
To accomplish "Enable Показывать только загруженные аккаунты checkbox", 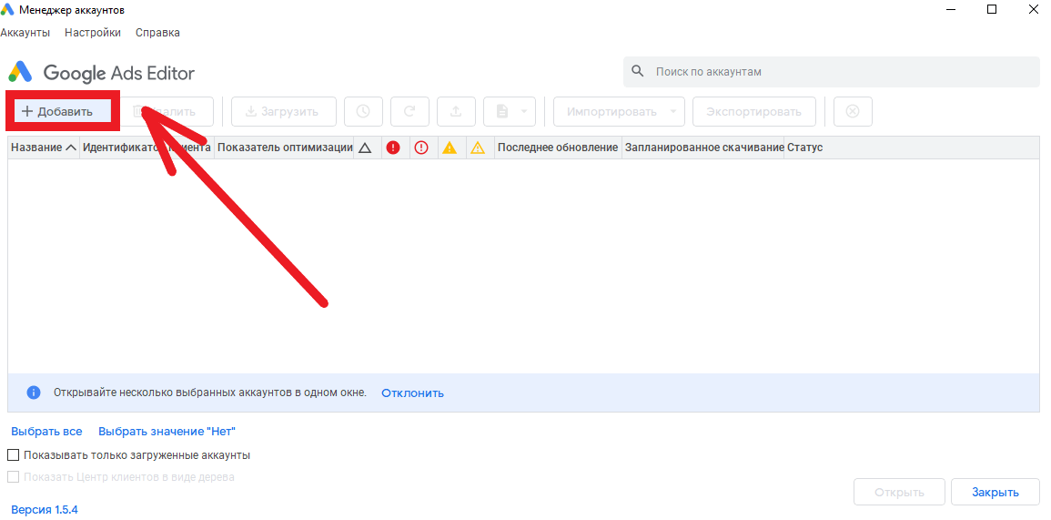I will pos(13,455).
